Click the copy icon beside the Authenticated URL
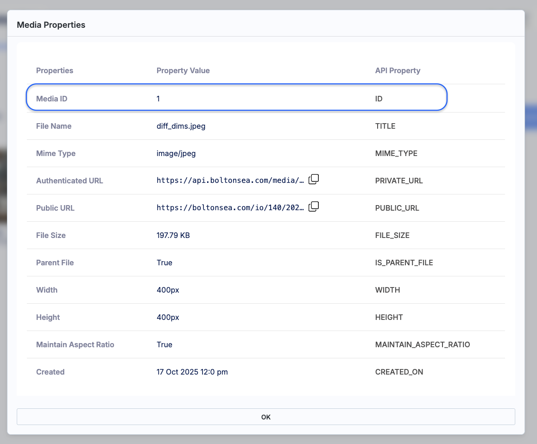537x444 pixels. tap(313, 179)
